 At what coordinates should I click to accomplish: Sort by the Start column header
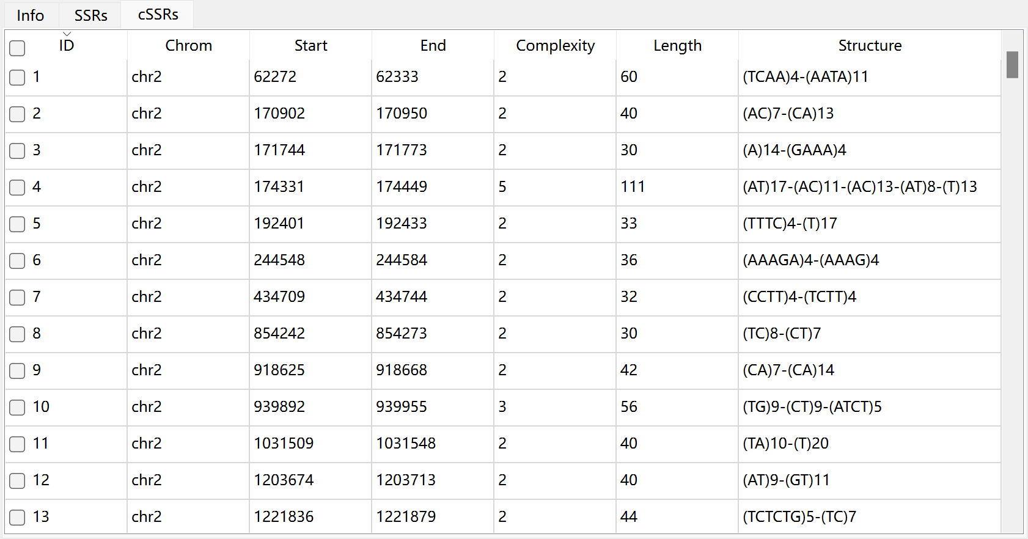pos(310,46)
